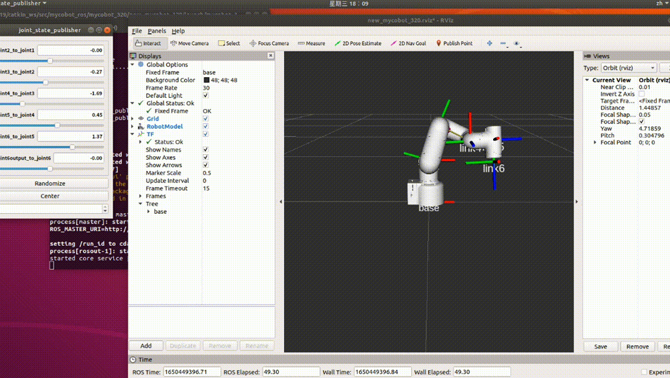Open the File menu
The image size is (670, 378).
137,31
